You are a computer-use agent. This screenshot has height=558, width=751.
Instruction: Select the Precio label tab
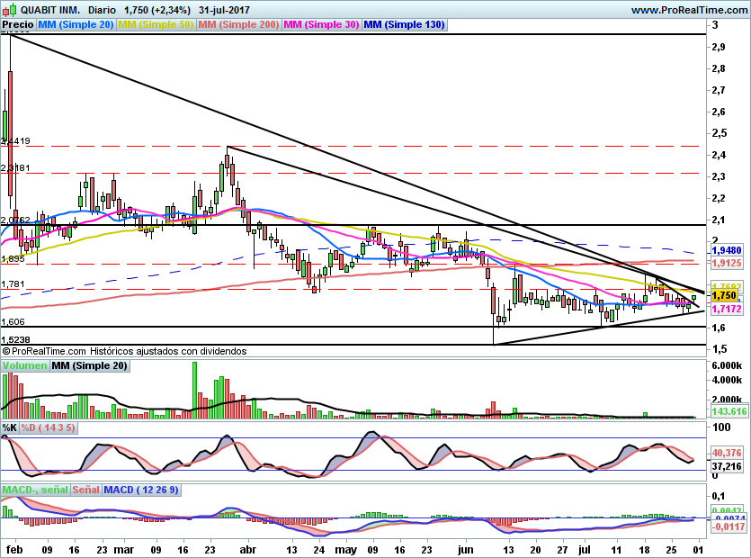[18, 24]
